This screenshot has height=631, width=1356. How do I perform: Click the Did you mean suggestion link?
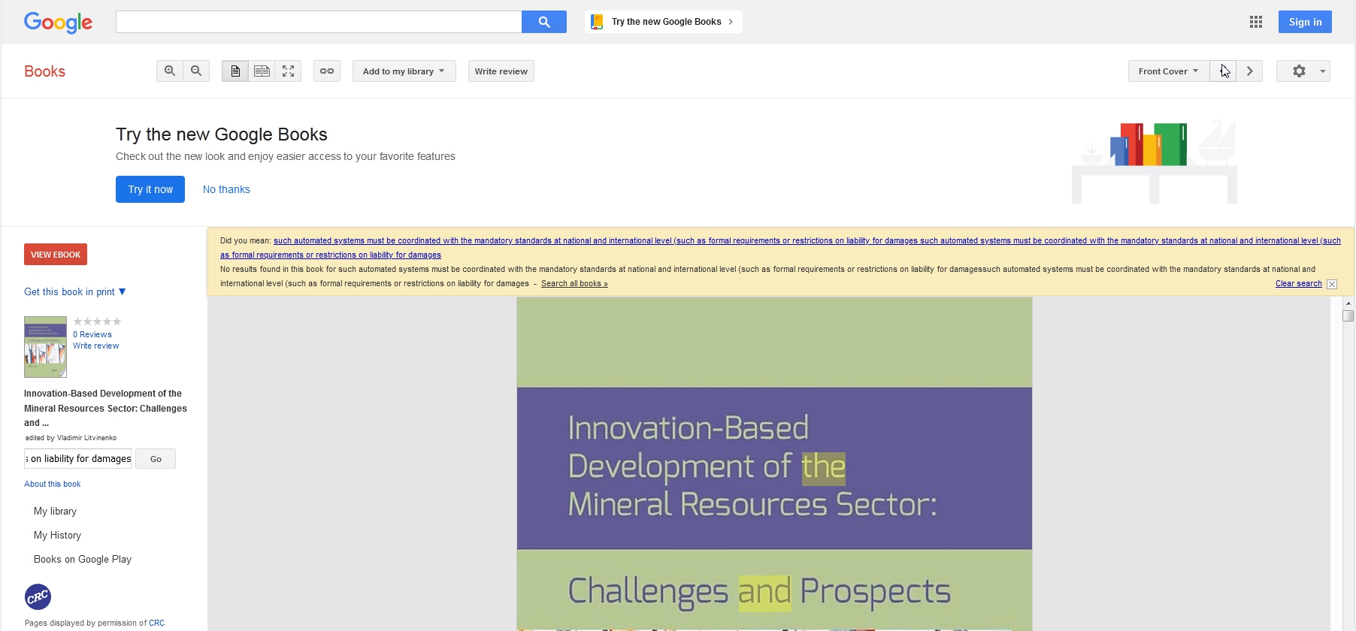[779, 248]
